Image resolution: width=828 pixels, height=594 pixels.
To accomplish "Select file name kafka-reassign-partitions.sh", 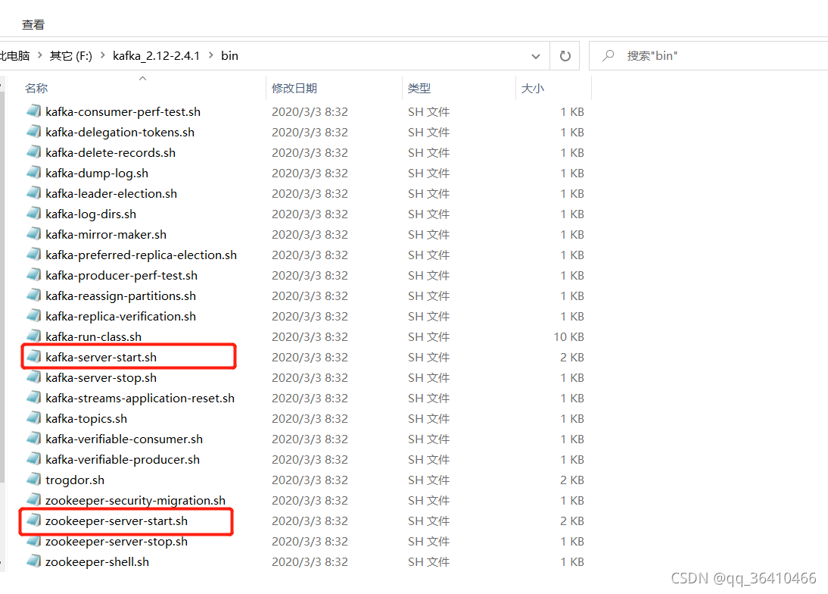I will 121,296.
